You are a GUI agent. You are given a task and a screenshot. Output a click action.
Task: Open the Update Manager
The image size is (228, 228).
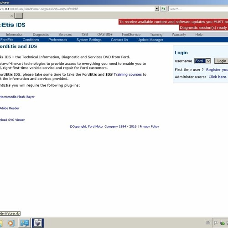click(x=150, y=40)
